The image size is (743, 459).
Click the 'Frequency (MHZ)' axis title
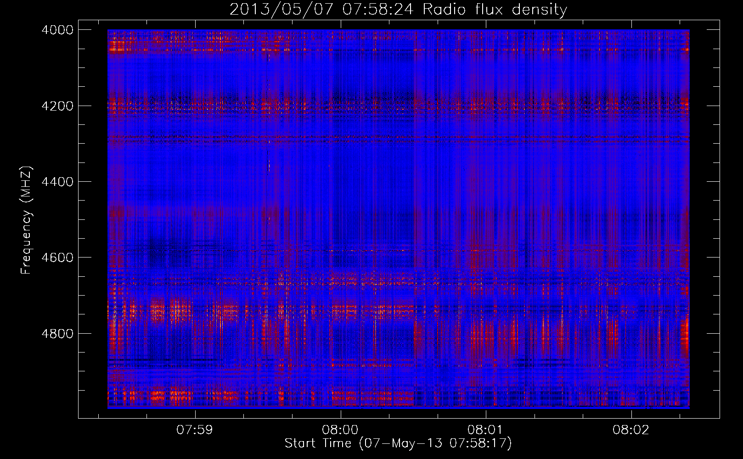click(x=27, y=220)
